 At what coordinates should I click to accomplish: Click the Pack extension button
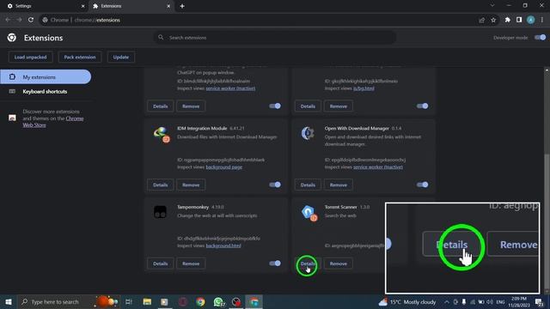(x=80, y=58)
